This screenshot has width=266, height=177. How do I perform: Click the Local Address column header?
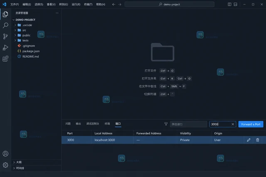103,133
